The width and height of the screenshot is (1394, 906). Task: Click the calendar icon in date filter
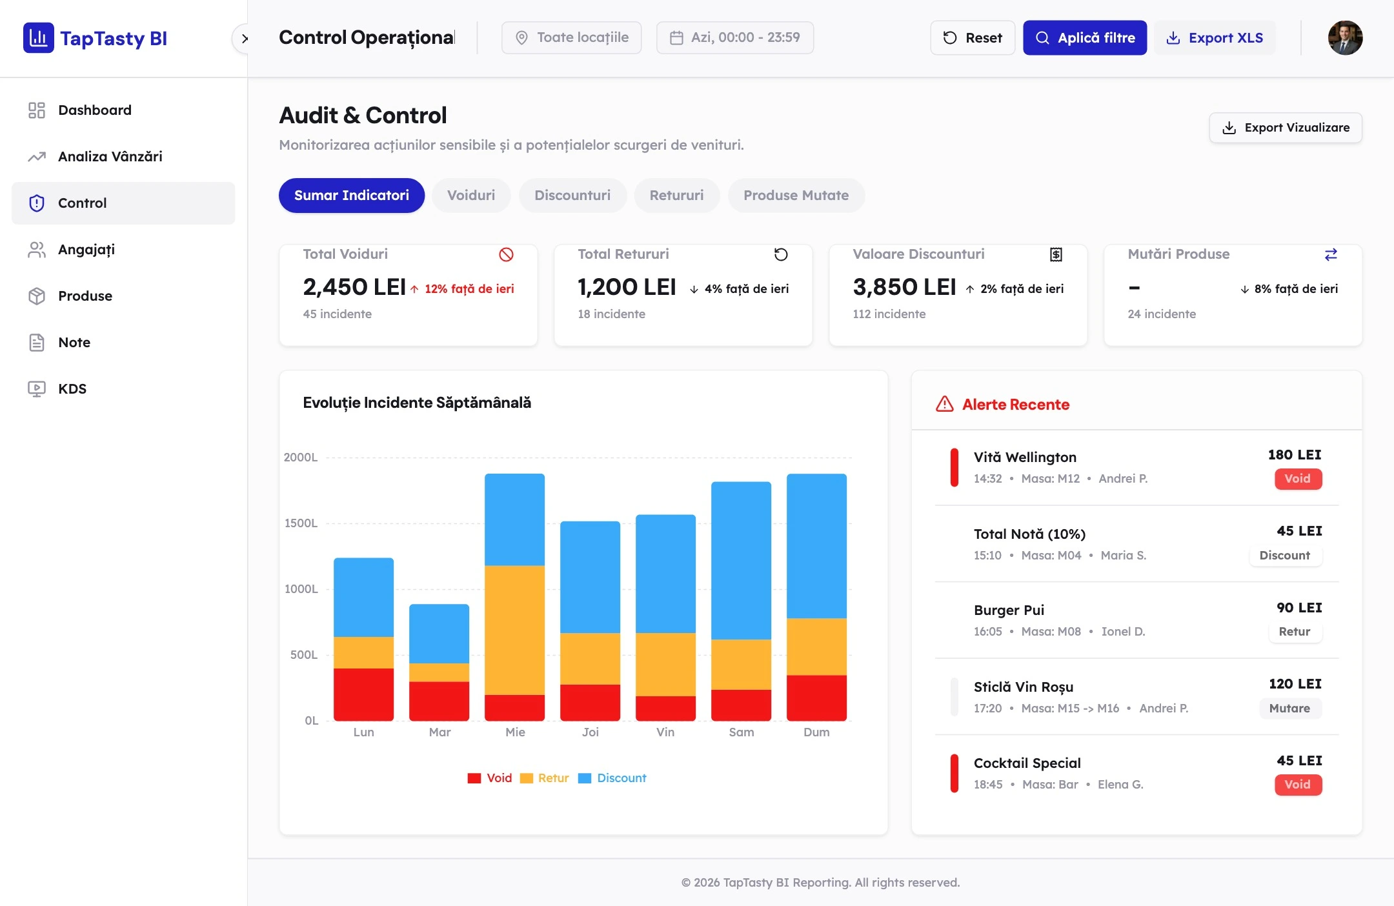click(676, 38)
